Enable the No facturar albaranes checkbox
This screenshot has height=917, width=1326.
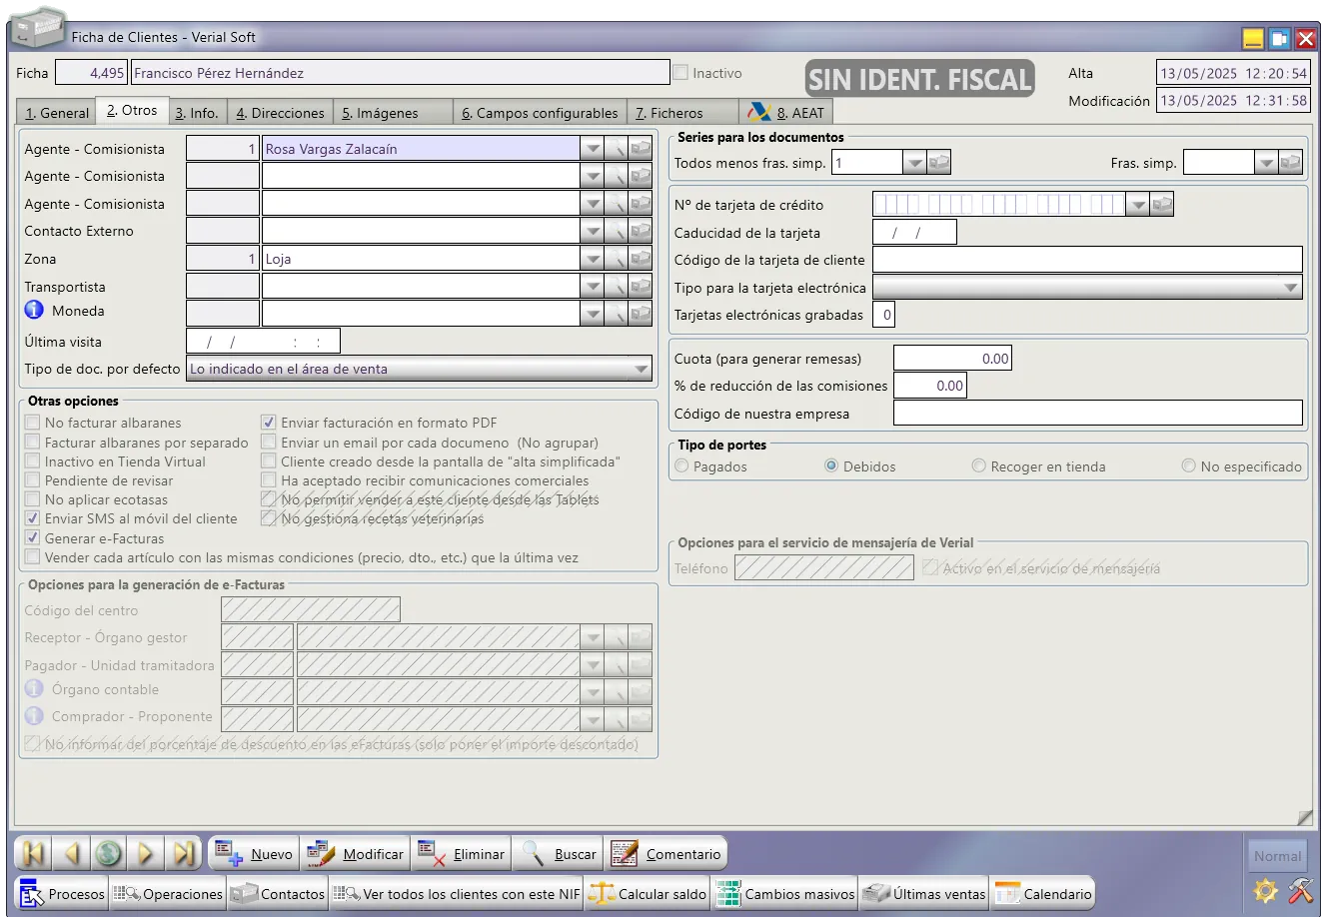[33, 423]
